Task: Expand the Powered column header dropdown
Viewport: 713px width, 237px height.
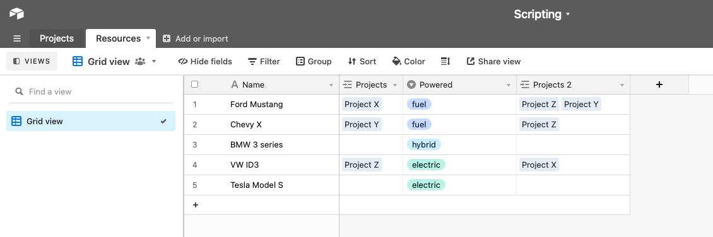Action: click(x=509, y=85)
